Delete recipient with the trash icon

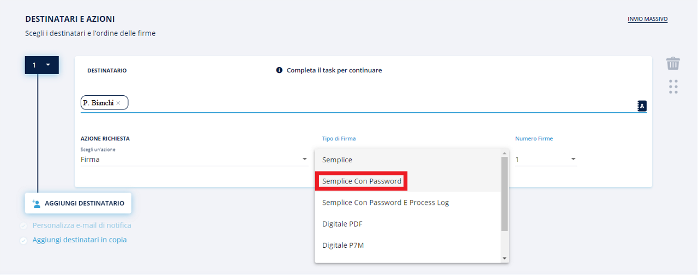pyautogui.click(x=673, y=63)
